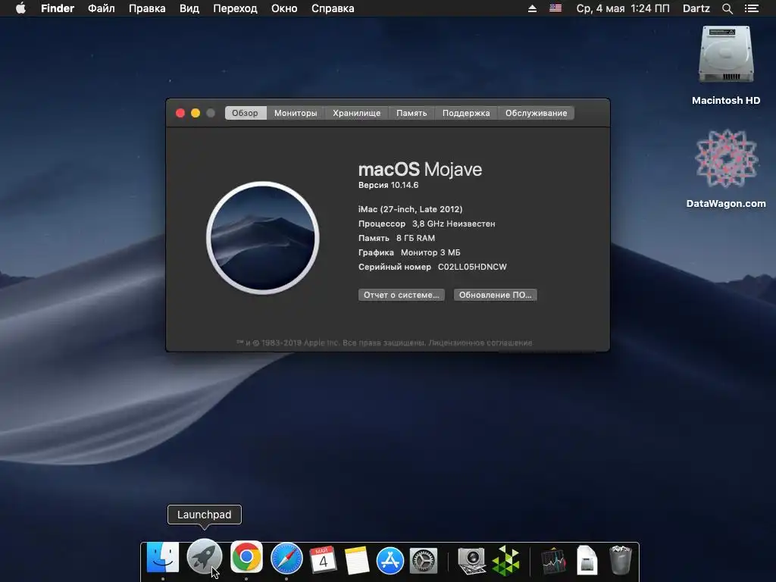Open Finder from the Dock
The height and width of the screenshot is (582, 776).
click(x=163, y=559)
